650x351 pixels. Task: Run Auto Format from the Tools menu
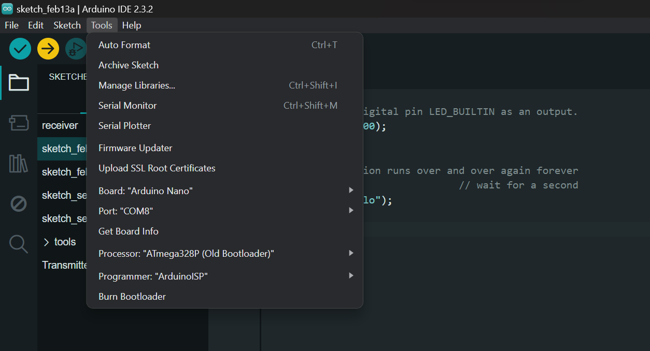[124, 45]
